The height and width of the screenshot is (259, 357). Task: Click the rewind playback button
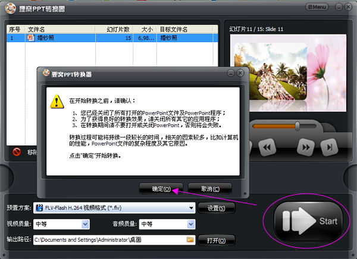coord(267,147)
